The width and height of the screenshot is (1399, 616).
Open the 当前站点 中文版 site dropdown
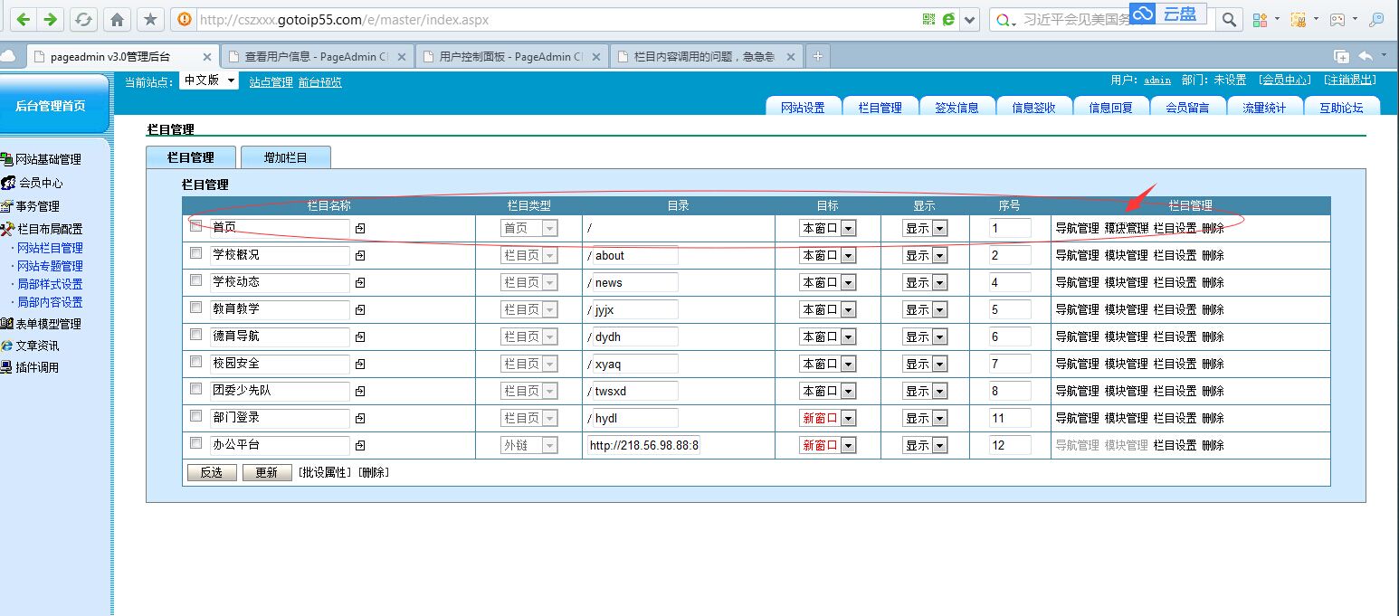pyautogui.click(x=209, y=81)
